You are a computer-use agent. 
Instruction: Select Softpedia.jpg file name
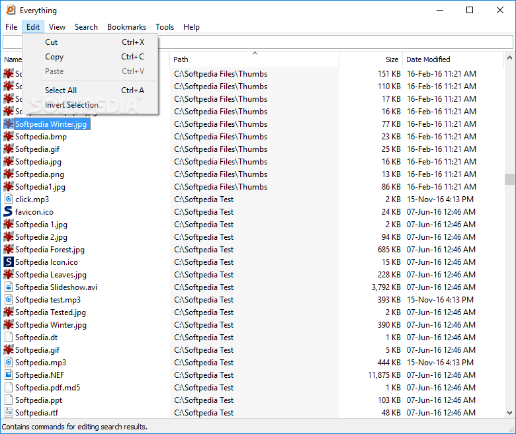(x=38, y=162)
